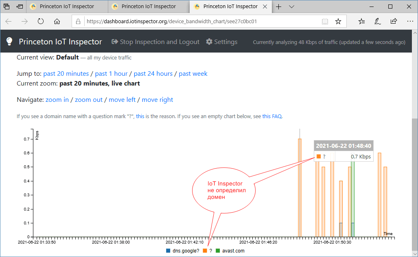This screenshot has height=257, width=418.
Task: Click the tooltip timestamp 2021-06-22 01:48:40
Action: (x=344, y=146)
